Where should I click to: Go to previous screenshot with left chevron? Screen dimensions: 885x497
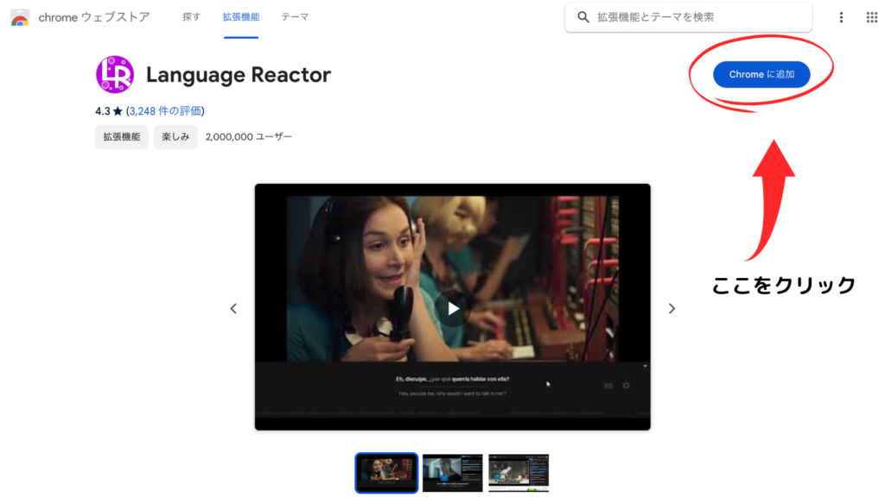(233, 308)
